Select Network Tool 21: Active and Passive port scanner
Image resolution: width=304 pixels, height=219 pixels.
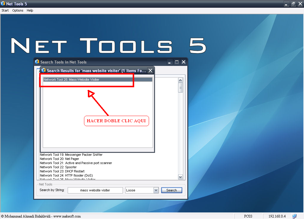pyautogui.click(x=76, y=163)
